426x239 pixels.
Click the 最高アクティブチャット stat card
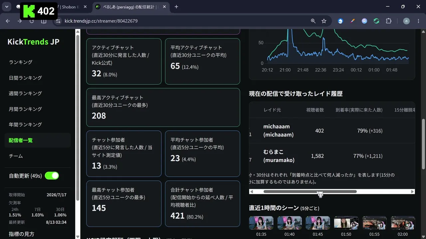pyautogui.click(x=163, y=107)
